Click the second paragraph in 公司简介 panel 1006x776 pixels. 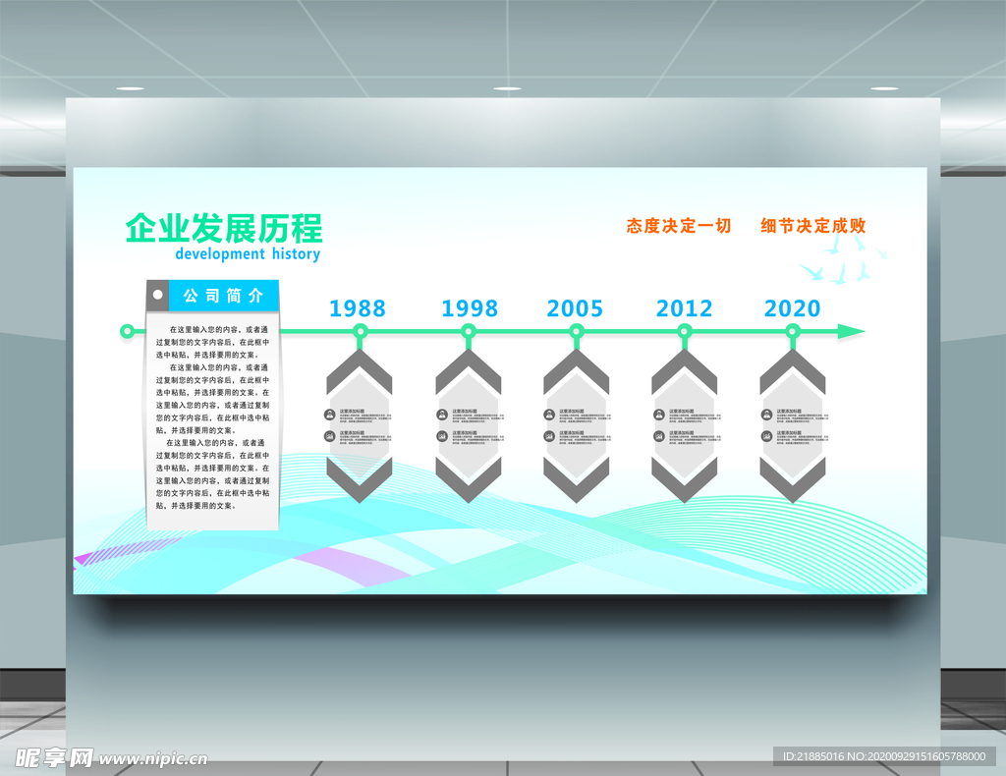(212, 399)
